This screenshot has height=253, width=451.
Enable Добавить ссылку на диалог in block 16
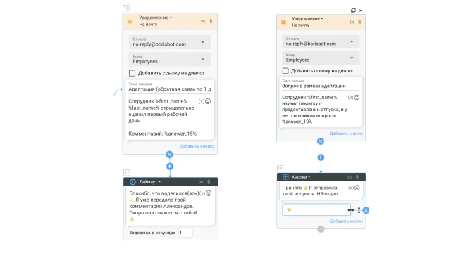pyautogui.click(x=132, y=73)
